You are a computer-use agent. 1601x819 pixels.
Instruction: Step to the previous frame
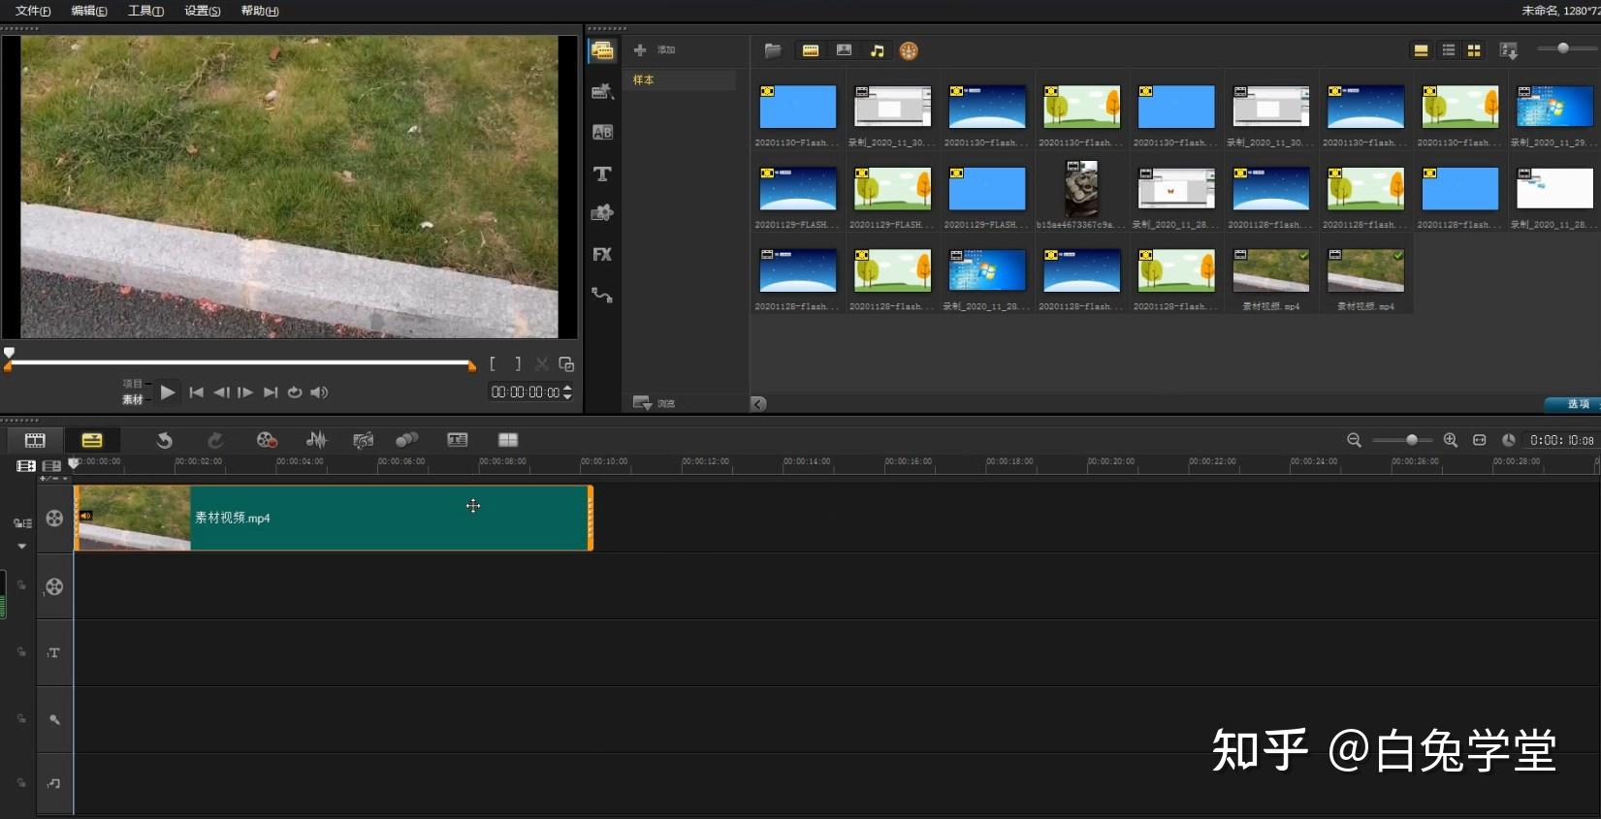point(221,392)
